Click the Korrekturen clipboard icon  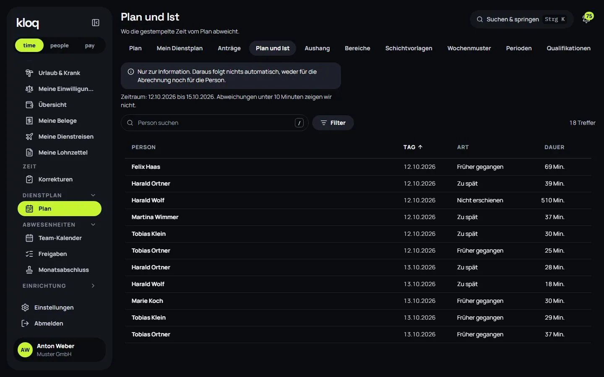(x=29, y=179)
